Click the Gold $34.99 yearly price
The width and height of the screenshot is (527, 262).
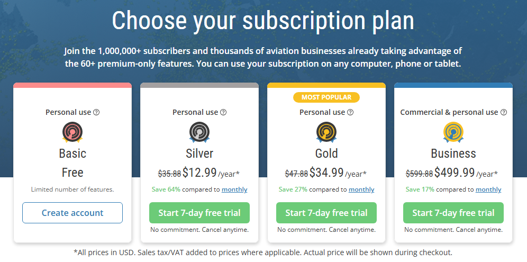click(x=326, y=173)
